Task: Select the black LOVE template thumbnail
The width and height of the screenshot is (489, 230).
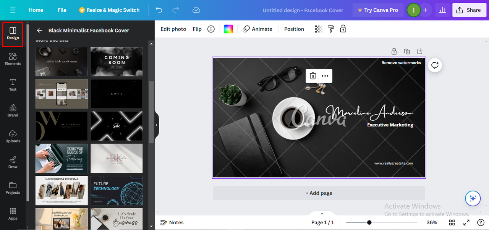Action: pos(117,94)
